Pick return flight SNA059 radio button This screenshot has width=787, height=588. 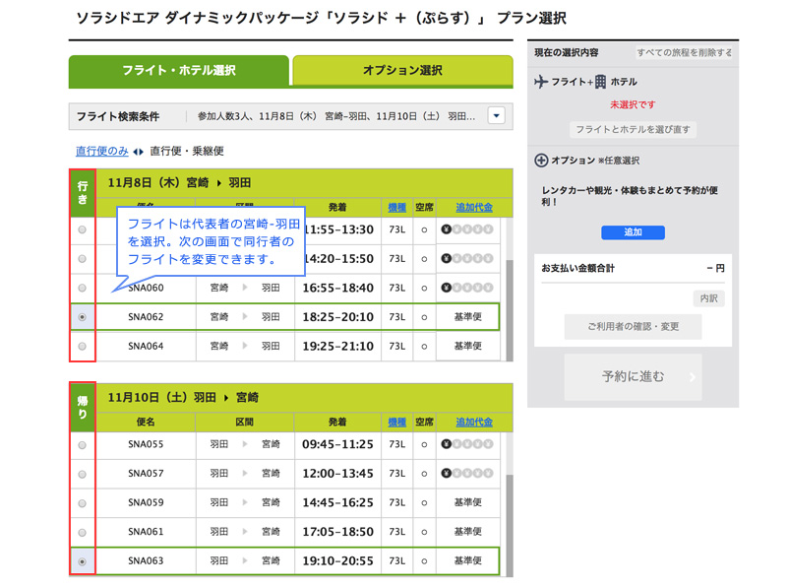pyautogui.click(x=83, y=503)
